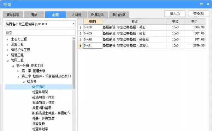Click the 编码 column header

[93, 21]
